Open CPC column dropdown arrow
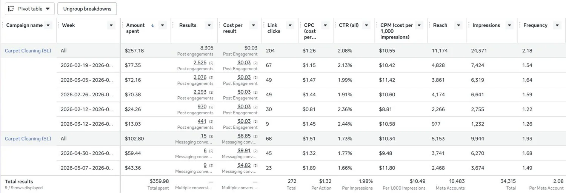Image resolution: width=566 pixels, height=193 pixels. tap(325, 25)
